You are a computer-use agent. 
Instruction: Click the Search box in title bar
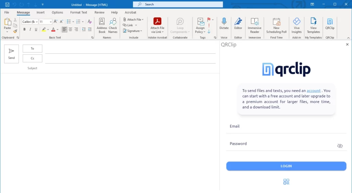tap(178, 4)
